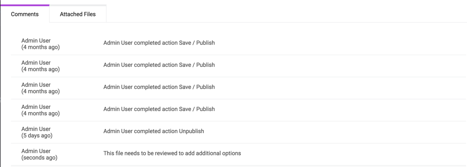Viewport: 467px width, 167px height.
Task: Click the fourth Save / Publish comment
Action: click(159, 109)
